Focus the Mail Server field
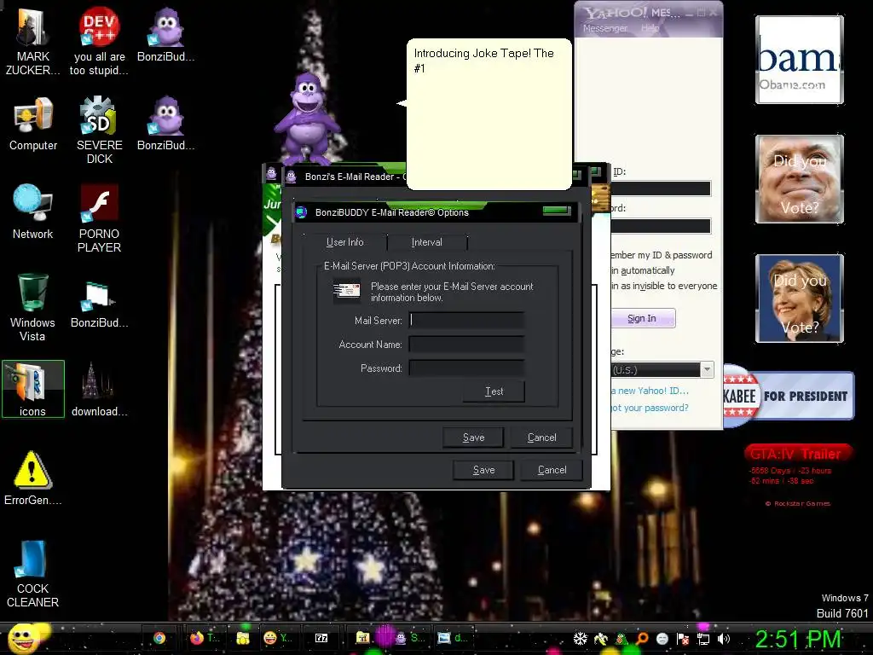The image size is (873, 655). pos(466,321)
